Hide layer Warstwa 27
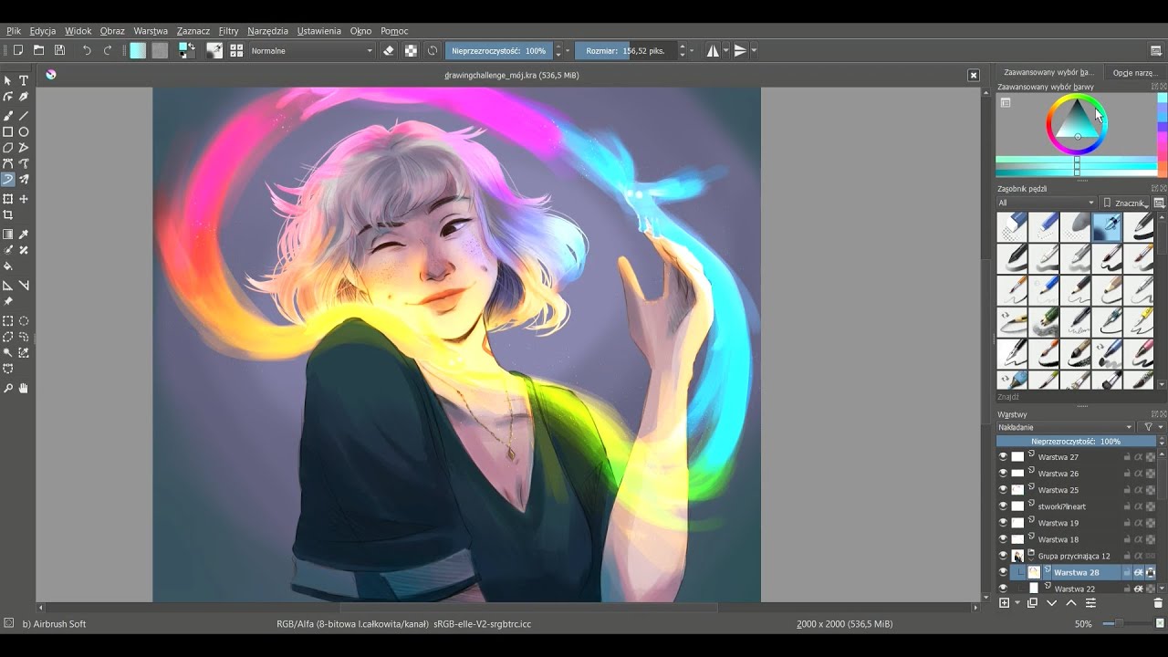The width and height of the screenshot is (1168, 657). [x=1003, y=457]
